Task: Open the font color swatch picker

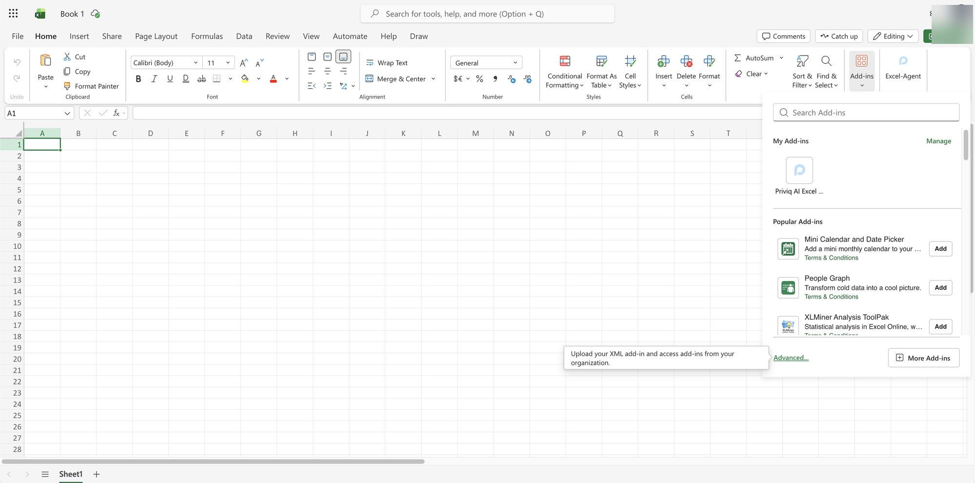Action: (x=286, y=79)
